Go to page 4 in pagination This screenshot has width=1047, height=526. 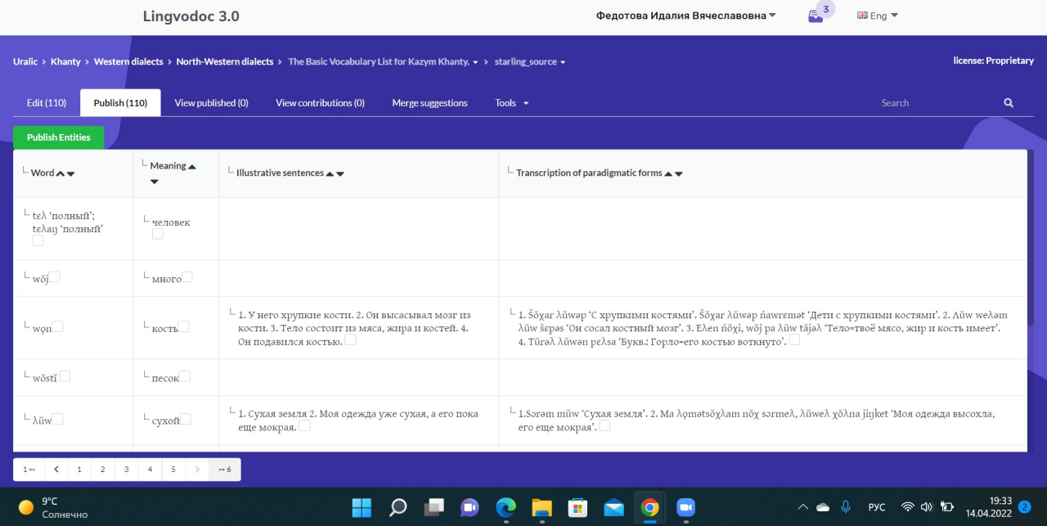150,469
